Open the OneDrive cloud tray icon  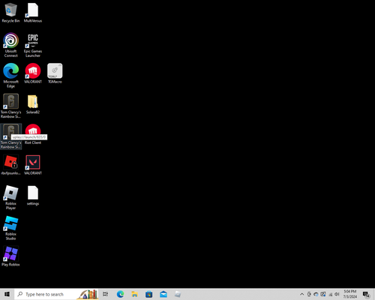point(316,294)
